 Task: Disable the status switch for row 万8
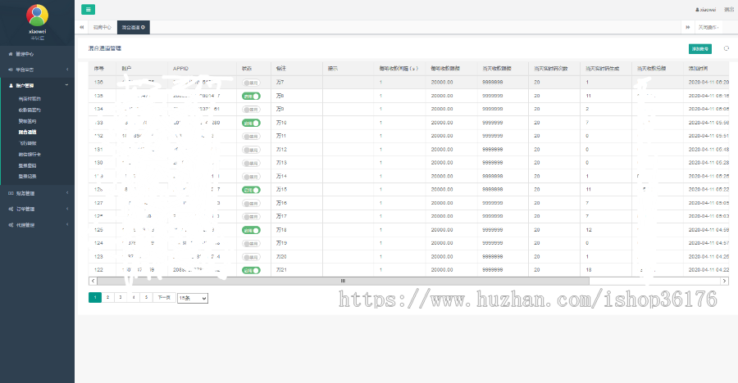[251, 96]
